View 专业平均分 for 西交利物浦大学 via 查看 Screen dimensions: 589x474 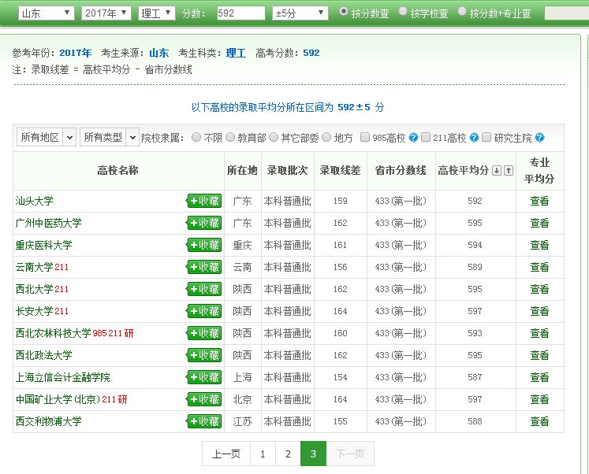point(539,421)
